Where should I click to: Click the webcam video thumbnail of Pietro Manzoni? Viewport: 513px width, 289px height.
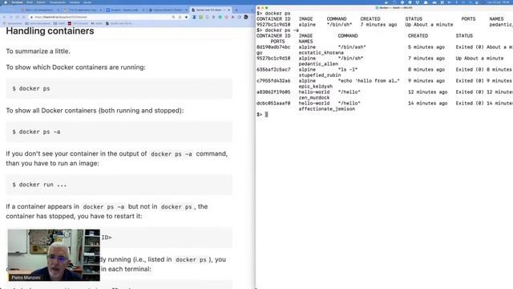pyautogui.click(x=54, y=255)
